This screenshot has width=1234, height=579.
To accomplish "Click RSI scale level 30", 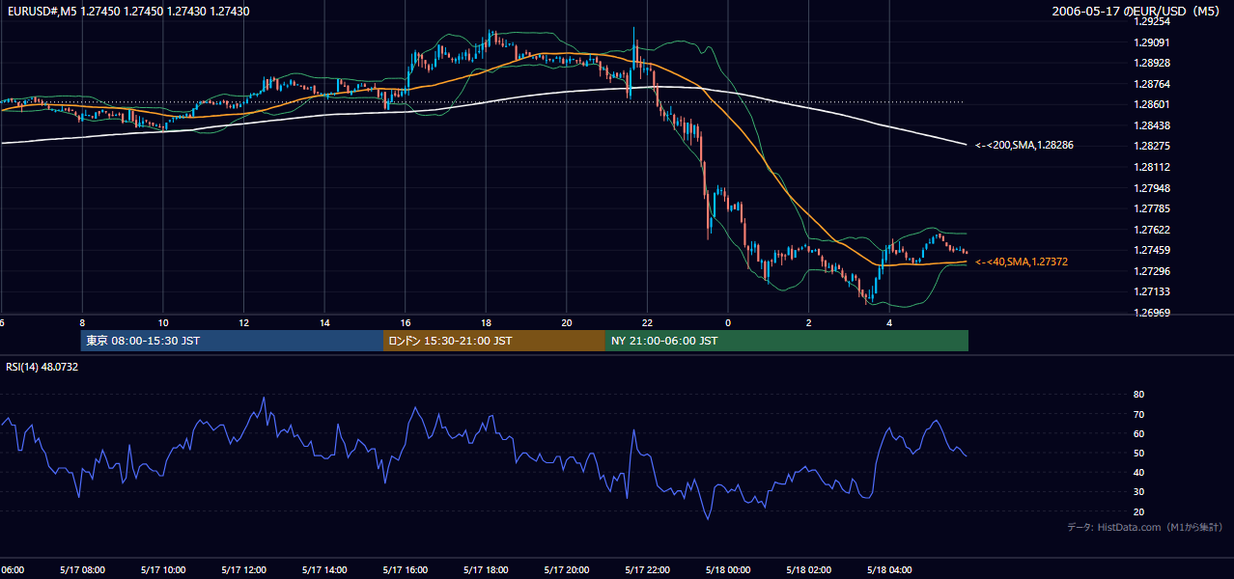I will 1139,492.
